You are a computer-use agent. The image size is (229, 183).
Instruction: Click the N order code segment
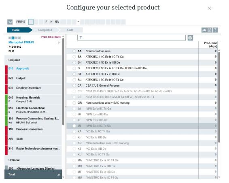(x=51, y=22)
